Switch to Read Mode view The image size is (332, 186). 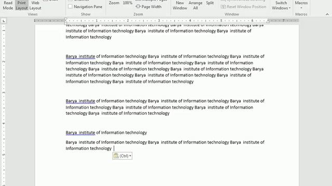click(x=8, y=5)
